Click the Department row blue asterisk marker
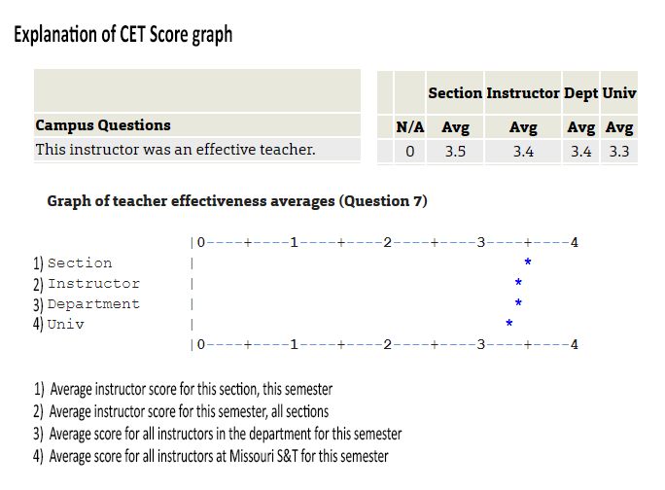The height and width of the screenshot is (490, 665). point(518,303)
